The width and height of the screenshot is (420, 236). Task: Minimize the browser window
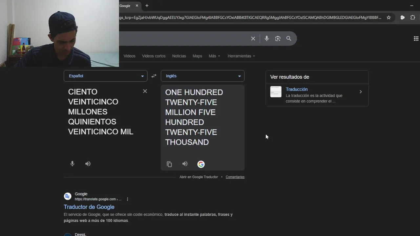(x=411, y=6)
